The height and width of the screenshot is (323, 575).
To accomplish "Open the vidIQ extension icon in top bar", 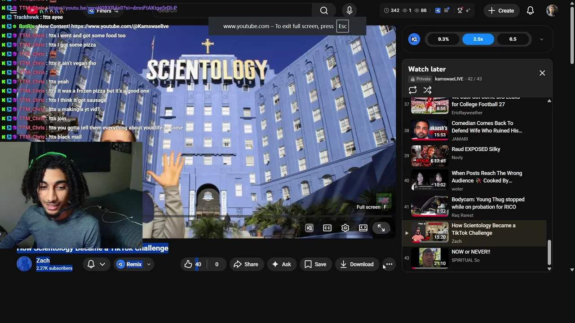I will pos(438,10).
